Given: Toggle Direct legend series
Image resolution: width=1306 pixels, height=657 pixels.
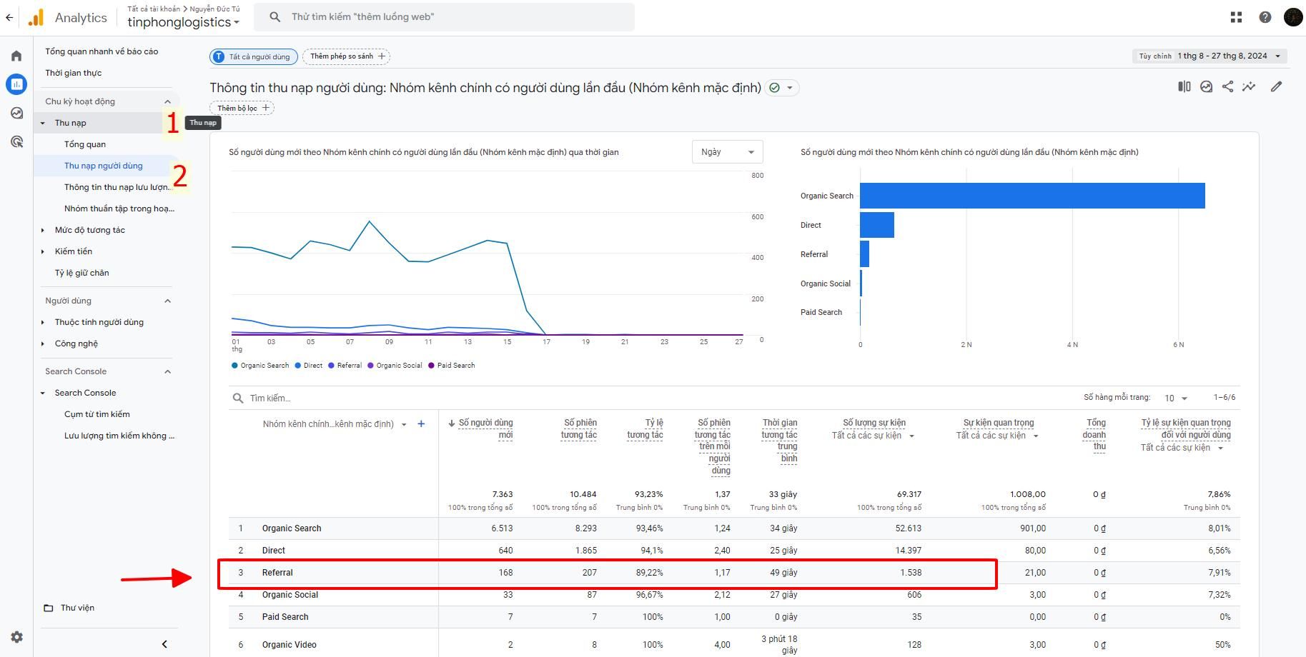Looking at the screenshot, I should (x=309, y=366).
